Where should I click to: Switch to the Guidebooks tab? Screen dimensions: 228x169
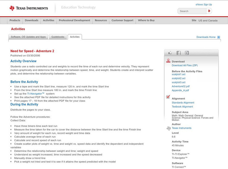[x=58, y=37]
